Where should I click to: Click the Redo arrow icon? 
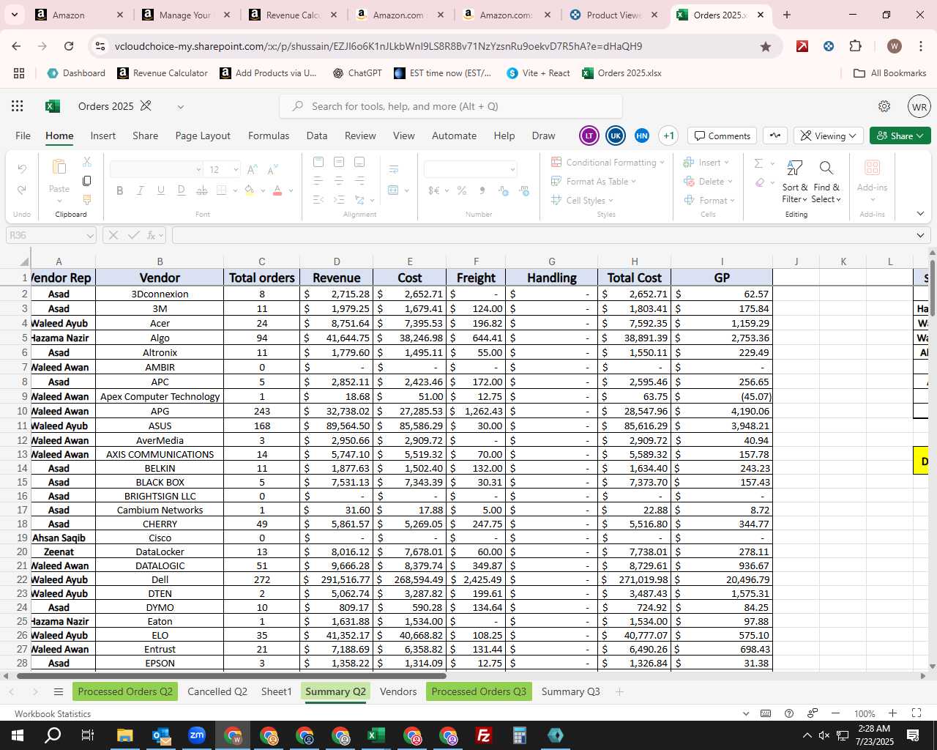coord(22,190)
